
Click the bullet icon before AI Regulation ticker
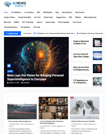[77, 33]
